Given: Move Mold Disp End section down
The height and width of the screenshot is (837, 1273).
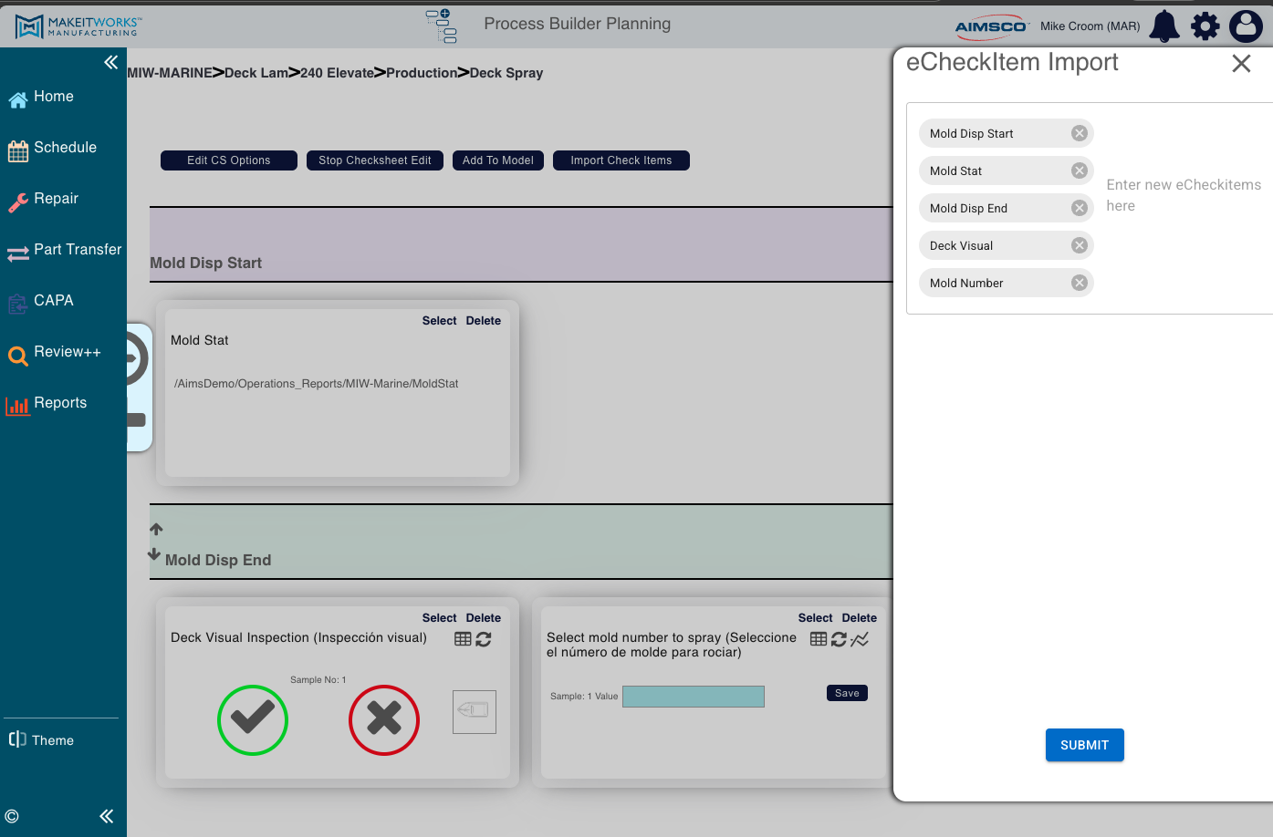Looking at the screenshot, I should 154,554.
